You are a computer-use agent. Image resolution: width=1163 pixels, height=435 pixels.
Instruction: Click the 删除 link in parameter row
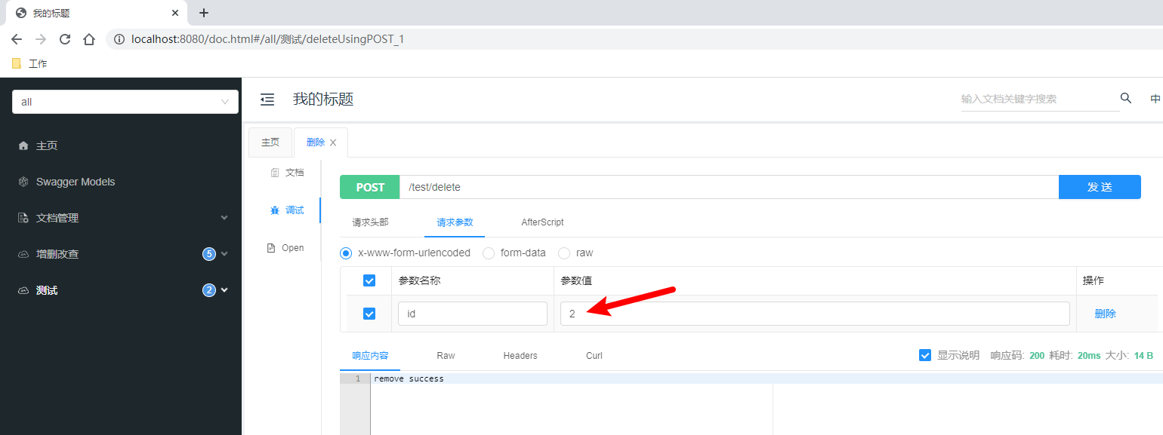[1106, 314]
